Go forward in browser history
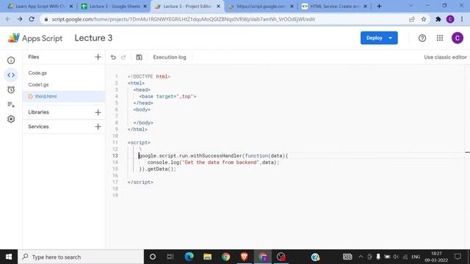This screenshot has height=264, width=470. coord(20,19)
